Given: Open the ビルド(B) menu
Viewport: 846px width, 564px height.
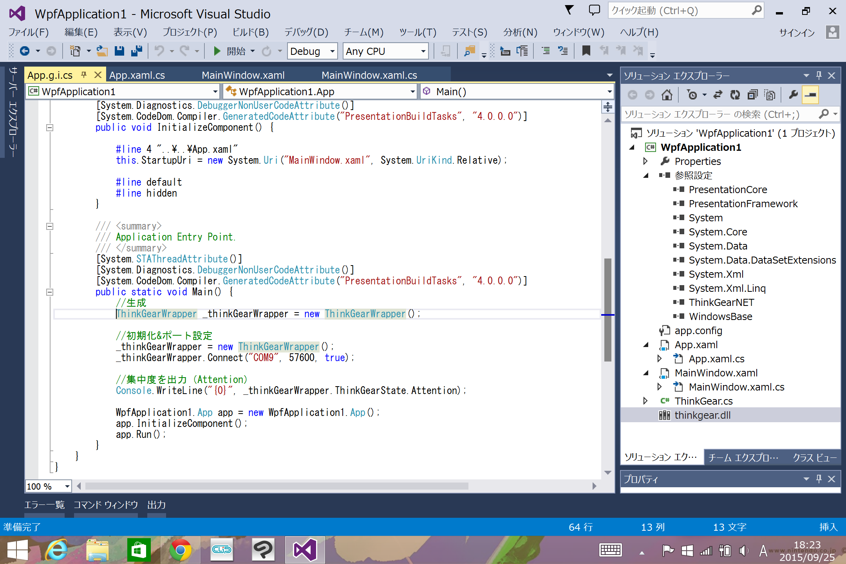Looking at the screenshot, I should tap(251, 32).
